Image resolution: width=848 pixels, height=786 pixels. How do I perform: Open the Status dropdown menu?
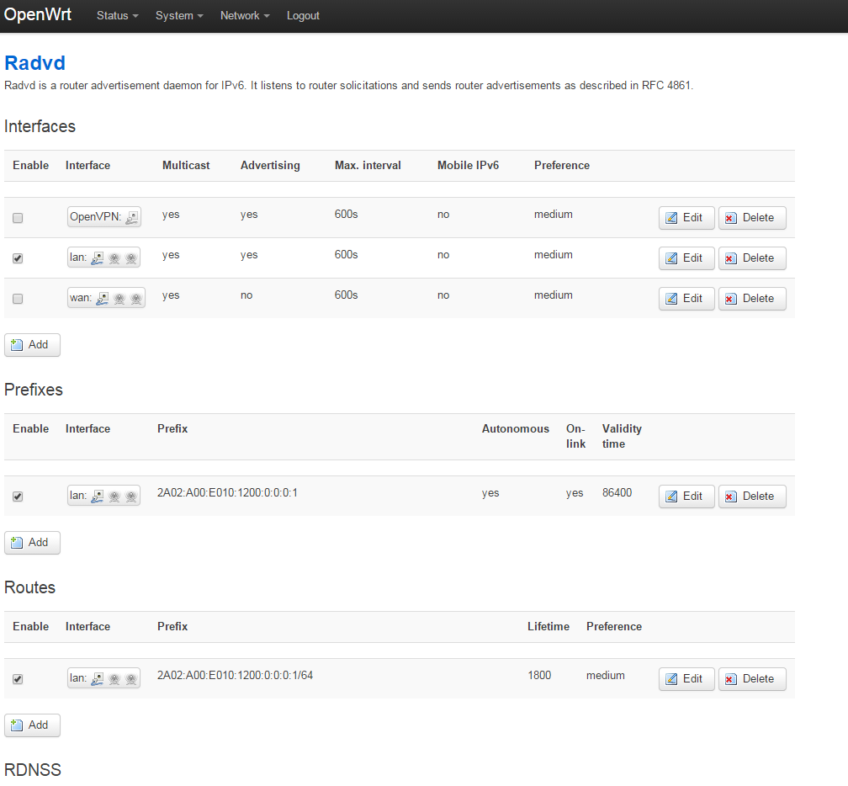[x=117, y=16]
